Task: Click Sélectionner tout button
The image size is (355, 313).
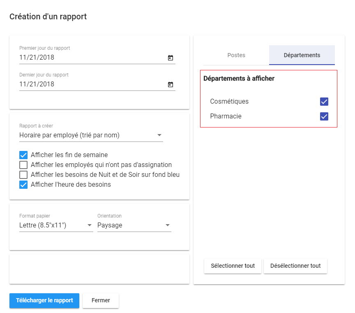Action: [233, 266]
